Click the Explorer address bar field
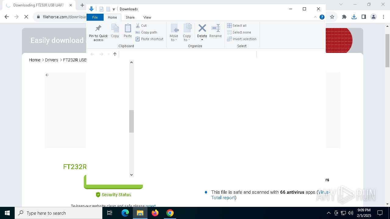Image resolution: width=390 pixels, height=219 pixels. (x=188, y=54)
